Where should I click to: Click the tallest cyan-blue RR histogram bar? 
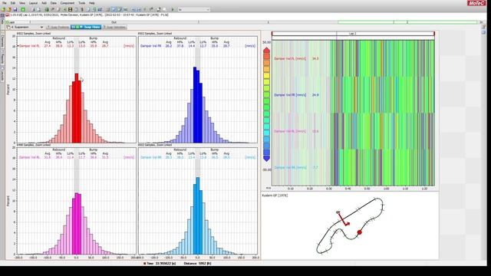pos(198,216)
